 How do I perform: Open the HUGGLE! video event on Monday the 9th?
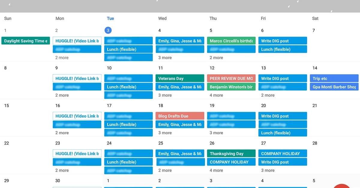[77, 78]
